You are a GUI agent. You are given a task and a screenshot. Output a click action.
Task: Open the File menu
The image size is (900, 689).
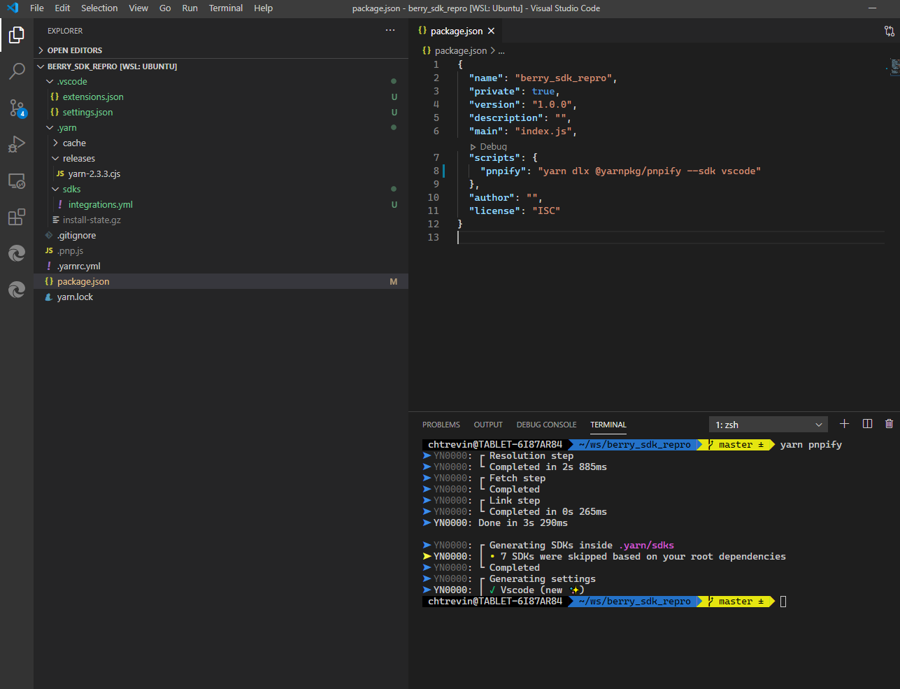click(x=37, y=8)
